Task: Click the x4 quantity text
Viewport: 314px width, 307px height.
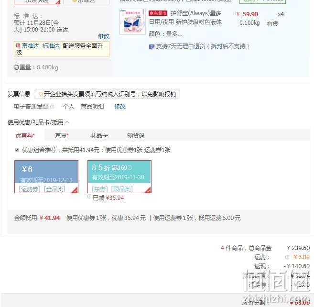Action: click(281, 14)
